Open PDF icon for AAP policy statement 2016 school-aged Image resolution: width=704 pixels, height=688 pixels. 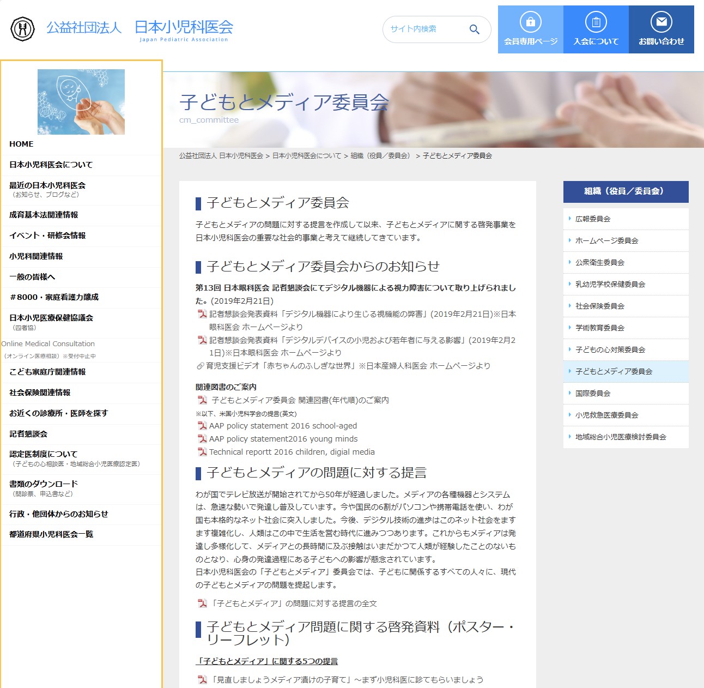[x=202, y=426]
